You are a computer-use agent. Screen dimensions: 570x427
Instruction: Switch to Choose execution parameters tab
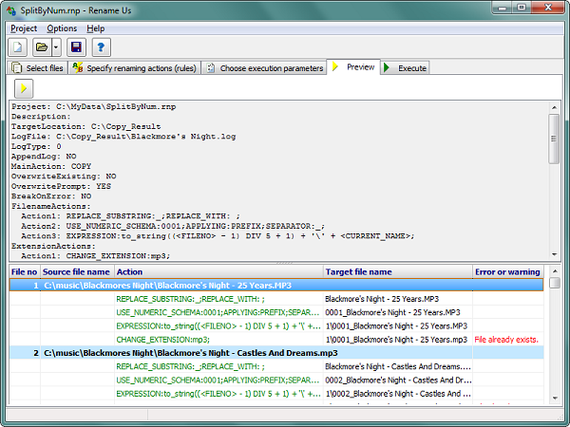(264, 68)
